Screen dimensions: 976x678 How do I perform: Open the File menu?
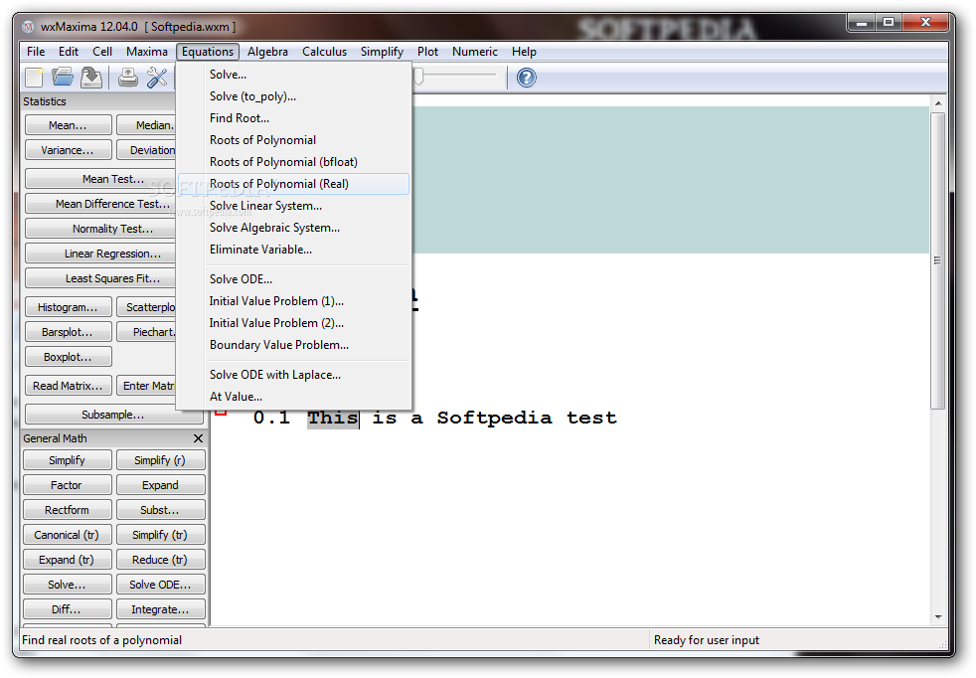click(x=36, y=52)
